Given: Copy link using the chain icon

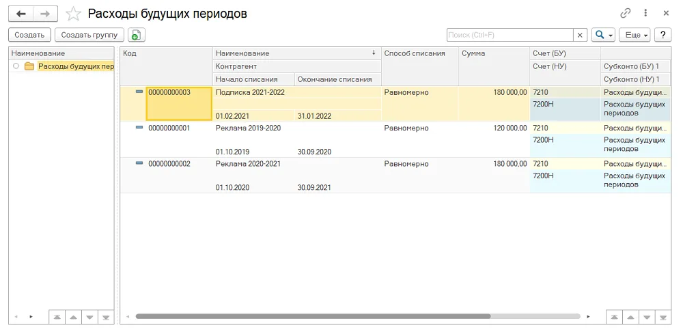Looking at the screenshot, I should [626, 14].
